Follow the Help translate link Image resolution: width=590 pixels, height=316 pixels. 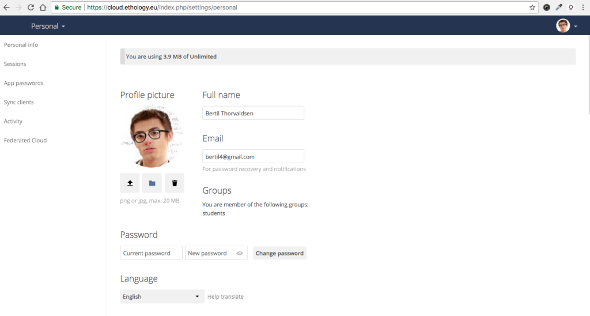coord(225,296)
